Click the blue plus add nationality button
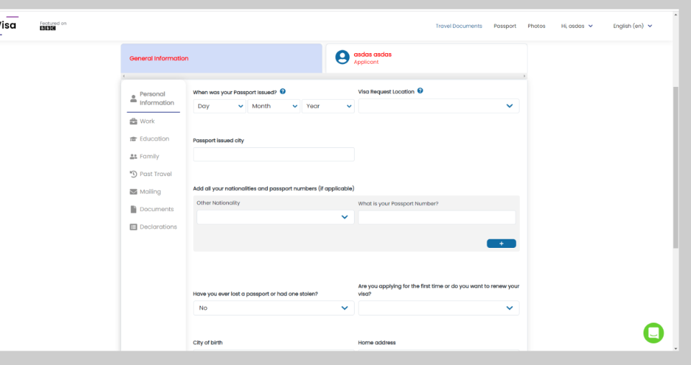Image resolution: width=691 pixels, height=365 pixels. click(x=501, y=244)
